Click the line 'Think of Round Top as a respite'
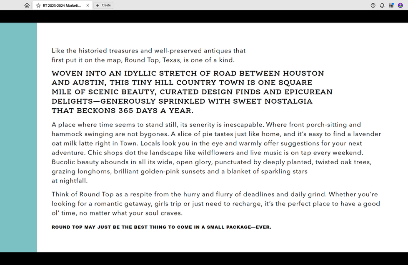 click(215, 195)
